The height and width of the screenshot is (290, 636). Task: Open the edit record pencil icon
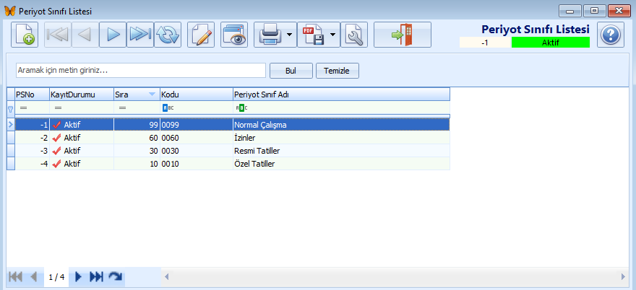[x=201, y=35]
